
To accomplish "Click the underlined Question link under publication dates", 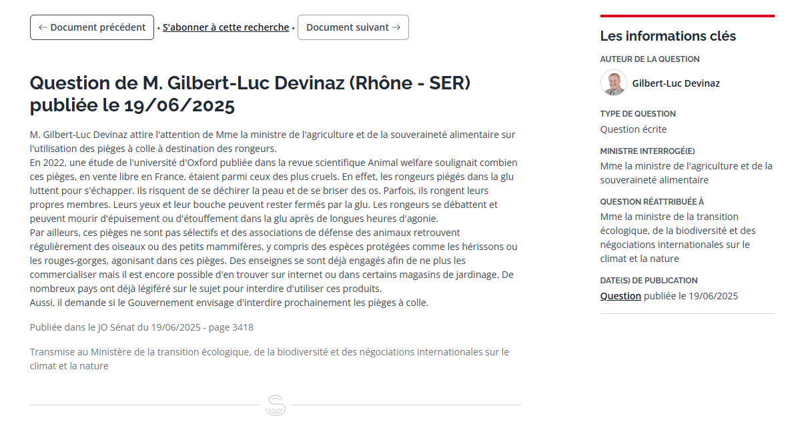I will tap(621, 296).
